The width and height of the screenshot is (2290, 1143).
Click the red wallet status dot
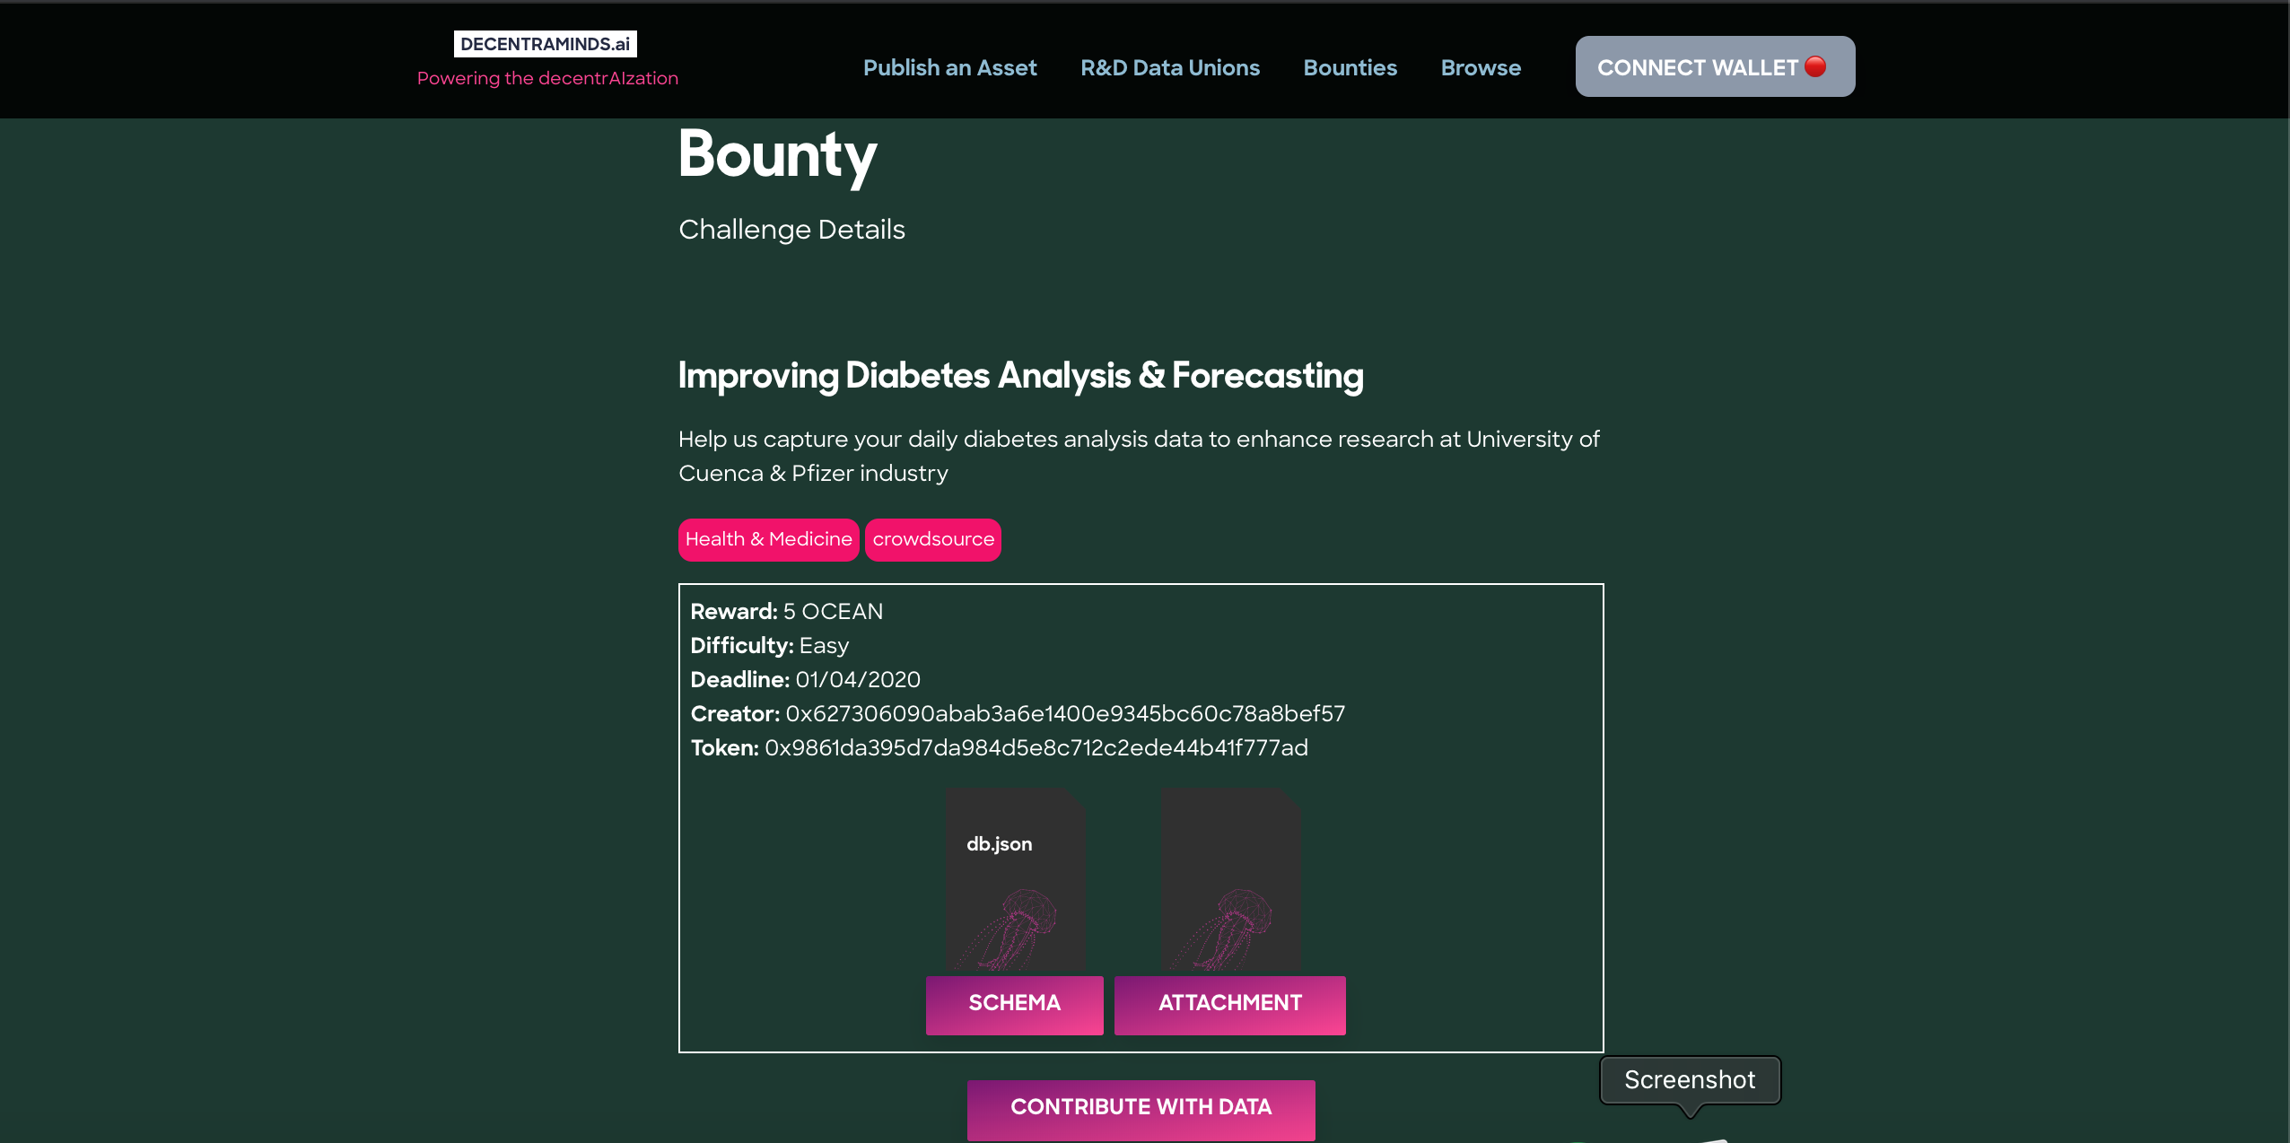1815,66
